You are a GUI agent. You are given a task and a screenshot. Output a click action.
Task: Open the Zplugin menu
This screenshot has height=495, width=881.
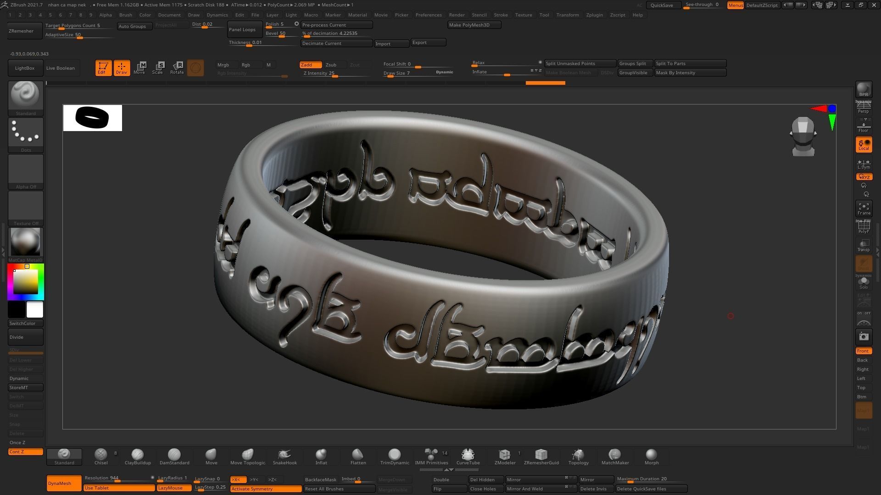pos(595,15)
